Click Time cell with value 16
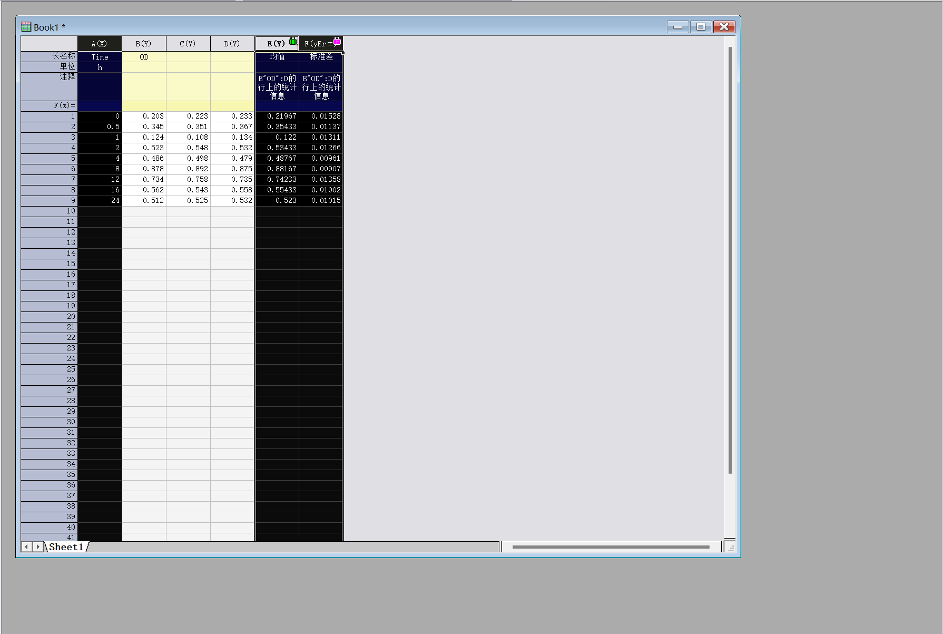Viewport: 943px width, 634px height. [100, 190]
